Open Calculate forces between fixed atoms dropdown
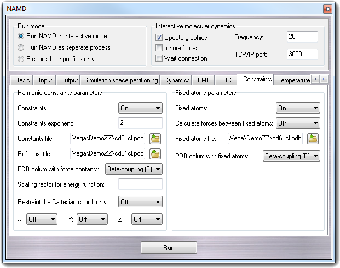Screen dimensions: 340x268 [298, 123]
